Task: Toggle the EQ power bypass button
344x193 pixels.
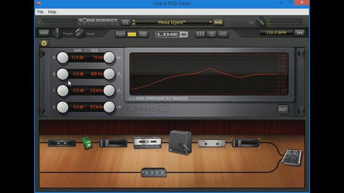Action: [44, 43]
